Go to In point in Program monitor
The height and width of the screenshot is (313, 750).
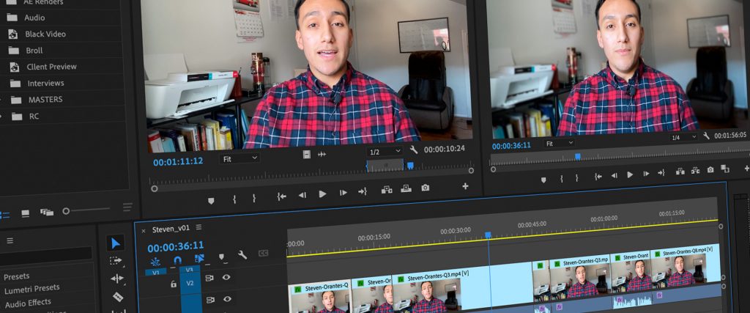(598, 177)
